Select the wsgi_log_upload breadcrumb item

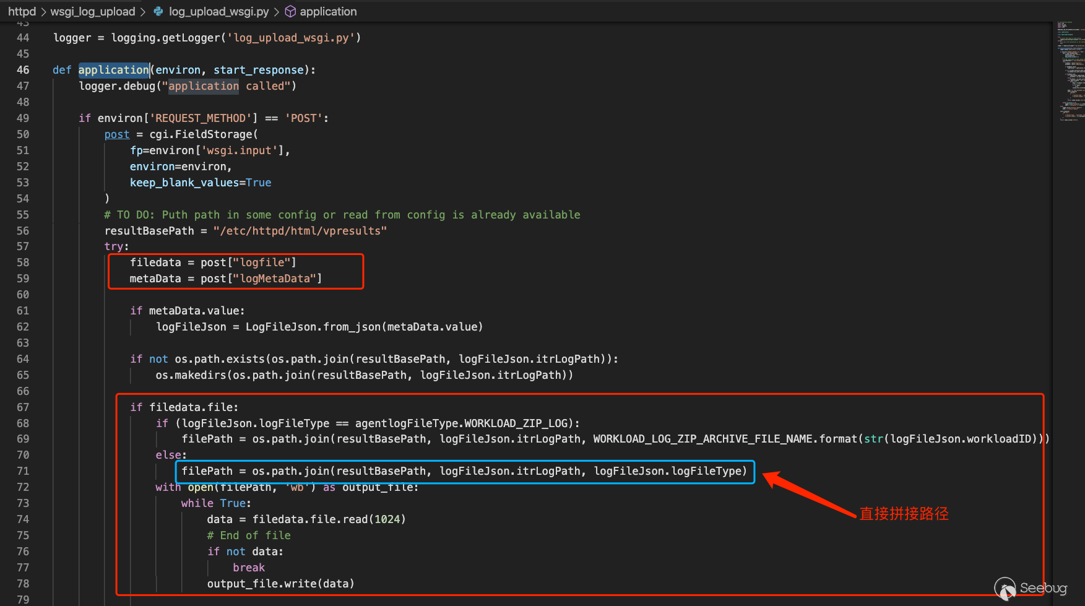[92, 12]
